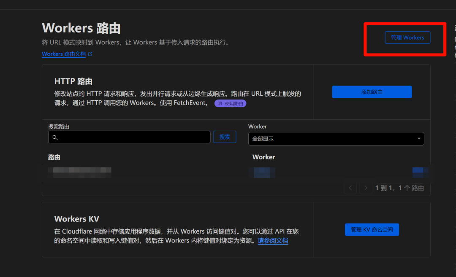This screenshot has width=456, height=277.
Task: Click the external link icon beside 路由文档
Action: (90, 54)
